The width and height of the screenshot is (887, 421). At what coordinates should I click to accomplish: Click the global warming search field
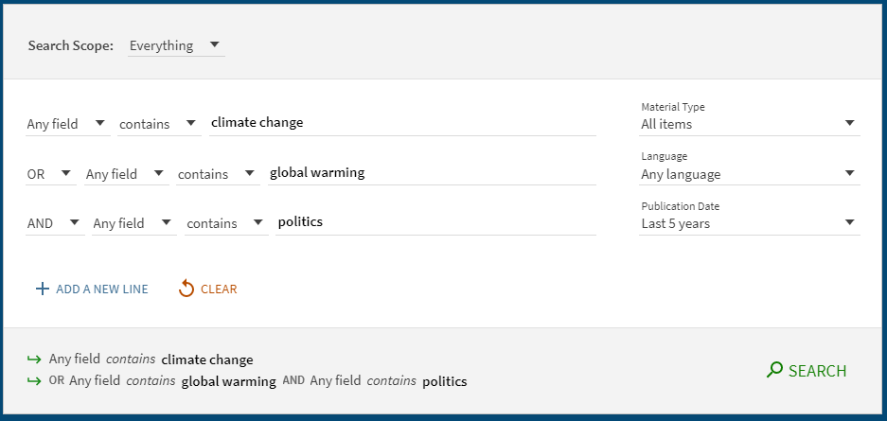[x=432, y=173]
